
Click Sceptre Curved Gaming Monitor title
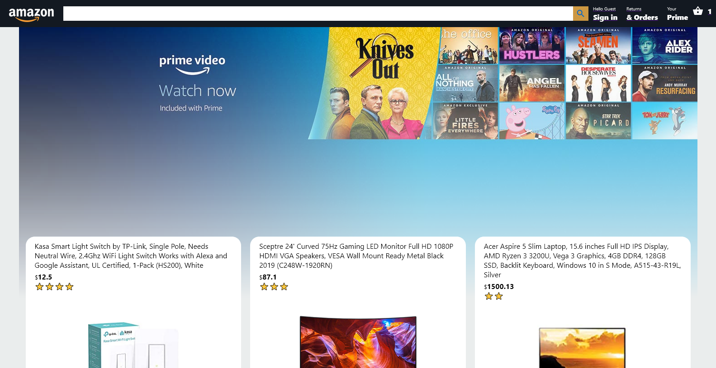coord(356,256)
